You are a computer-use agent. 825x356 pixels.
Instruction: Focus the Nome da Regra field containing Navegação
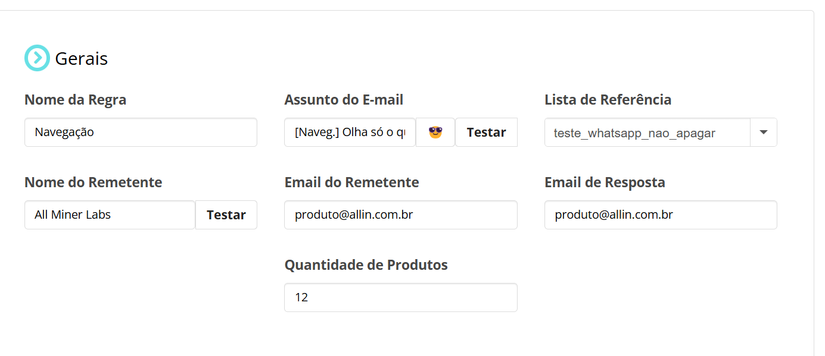coord(141,132)
